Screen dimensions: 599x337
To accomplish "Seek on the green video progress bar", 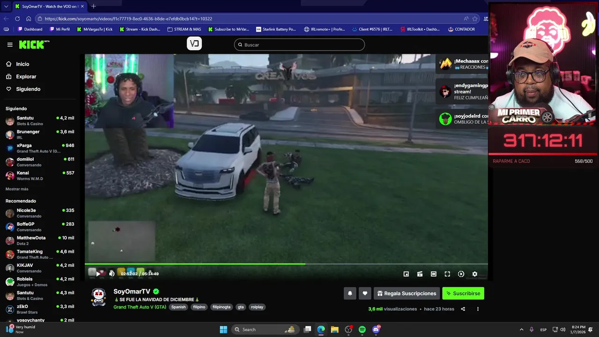I will click(x=286, y=264).
